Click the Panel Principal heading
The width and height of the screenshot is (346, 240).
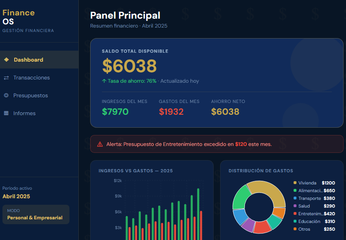tap(125, 15)
